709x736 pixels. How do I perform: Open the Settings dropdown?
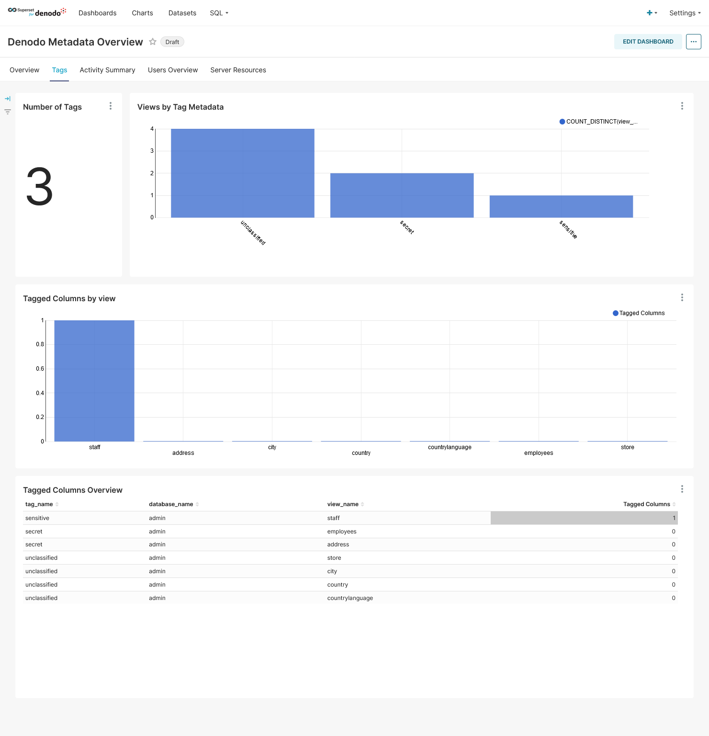(x=685, y=13)
